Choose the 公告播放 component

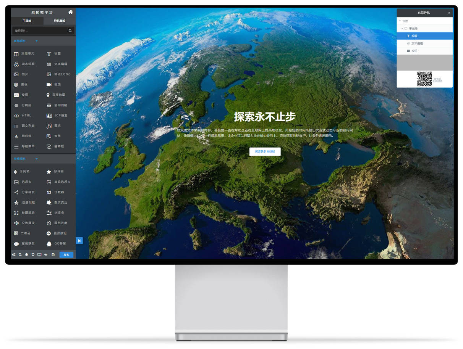(24, 223)
